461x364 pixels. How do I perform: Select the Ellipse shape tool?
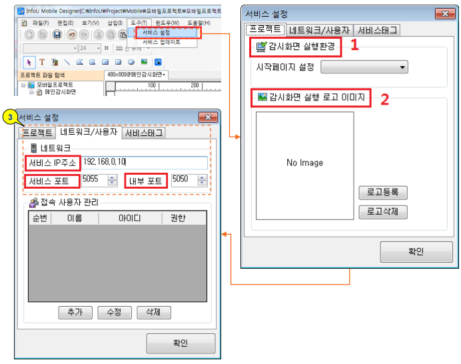coord(131,62)
